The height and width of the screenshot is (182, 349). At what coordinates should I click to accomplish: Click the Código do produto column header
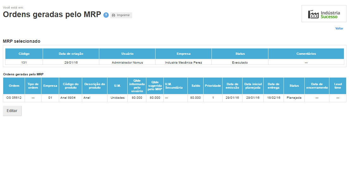click(x=70, y=86)
